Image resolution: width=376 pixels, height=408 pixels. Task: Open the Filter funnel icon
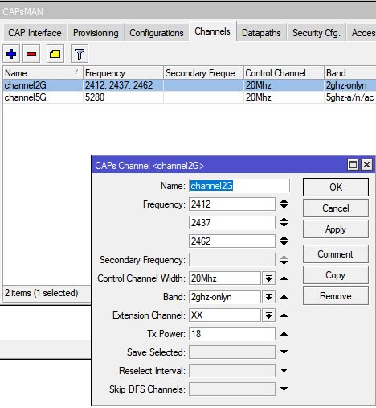[x=80, y=54]
